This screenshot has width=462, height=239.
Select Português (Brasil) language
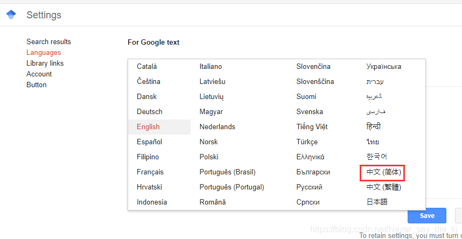[227, 172]
